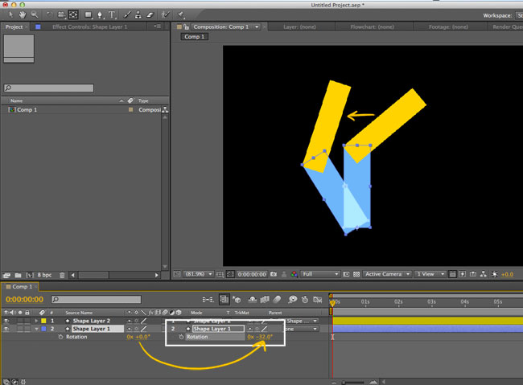Switch to Effect Controls: Shape Layer 1 tab
The height and width of the screenshot is (385, 523).
(90, 27)
